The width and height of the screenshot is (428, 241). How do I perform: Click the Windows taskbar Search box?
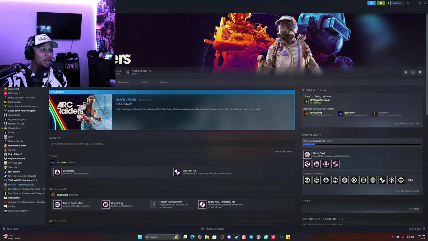tap(162, 237)
